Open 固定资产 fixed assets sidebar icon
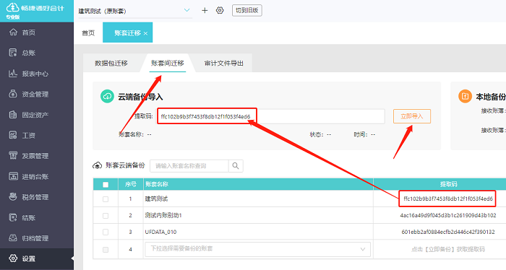This screenshot has width=506, height=270. pos(13,114)
